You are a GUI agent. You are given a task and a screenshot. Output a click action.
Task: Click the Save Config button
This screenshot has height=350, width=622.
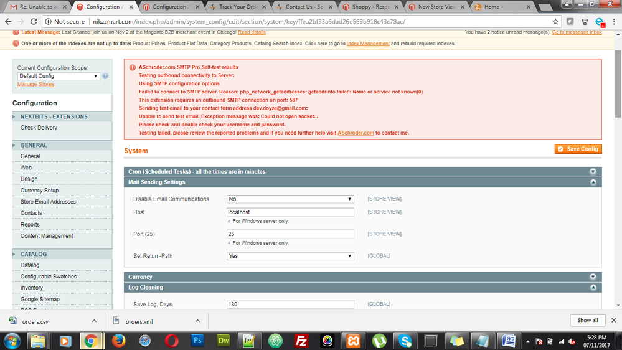578,149
